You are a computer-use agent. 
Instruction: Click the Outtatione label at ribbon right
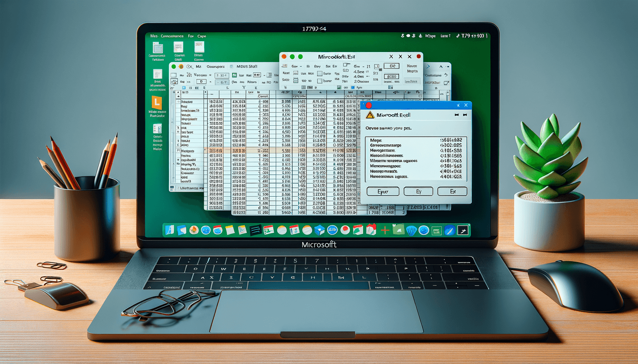433,75
